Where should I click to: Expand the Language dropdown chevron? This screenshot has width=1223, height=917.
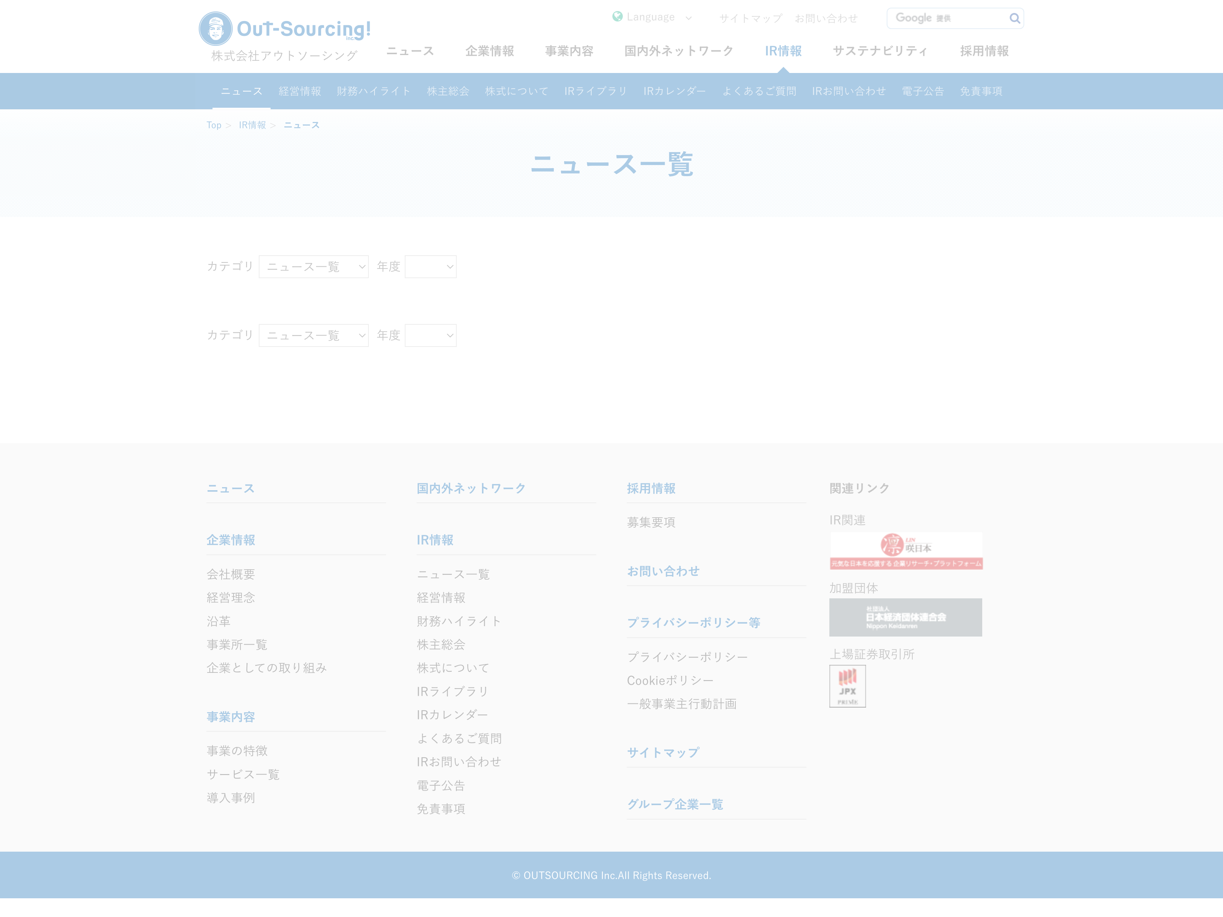[688, 18]
